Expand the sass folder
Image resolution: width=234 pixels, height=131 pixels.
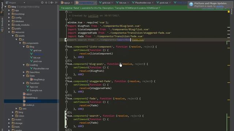[16, 108]
